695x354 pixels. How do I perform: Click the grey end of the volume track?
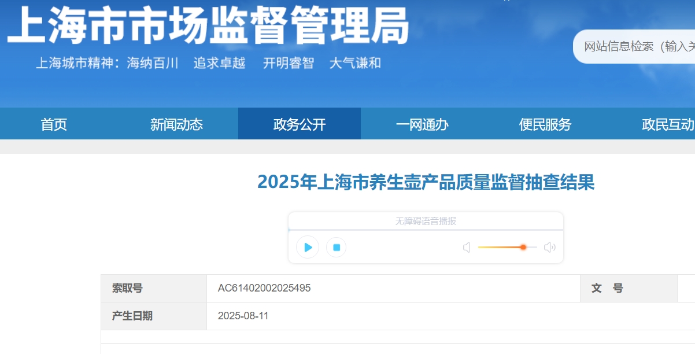(x=532, y=247)
